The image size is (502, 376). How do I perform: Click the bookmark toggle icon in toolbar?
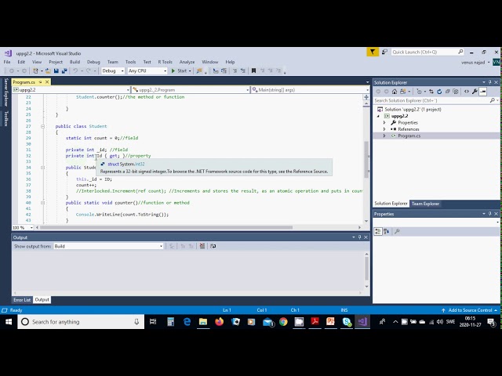[253, 70]
